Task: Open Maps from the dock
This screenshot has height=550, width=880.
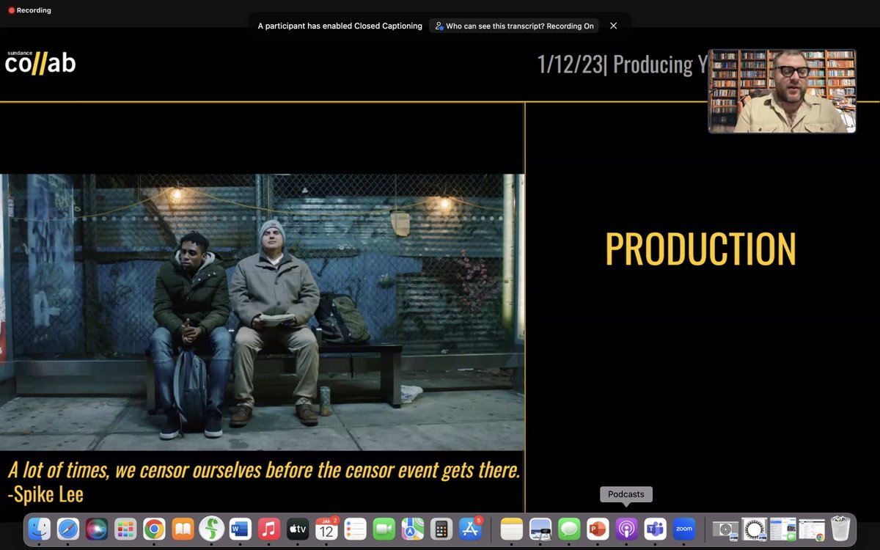Action: (412, 529)
